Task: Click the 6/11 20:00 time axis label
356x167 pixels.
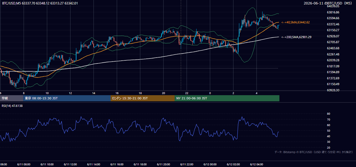Action: [164, 164]
